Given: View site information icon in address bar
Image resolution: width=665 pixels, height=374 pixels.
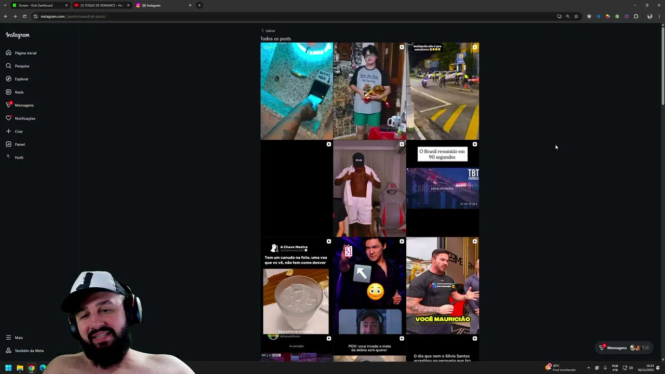Looking at the screenshot, I should [36, 16].
